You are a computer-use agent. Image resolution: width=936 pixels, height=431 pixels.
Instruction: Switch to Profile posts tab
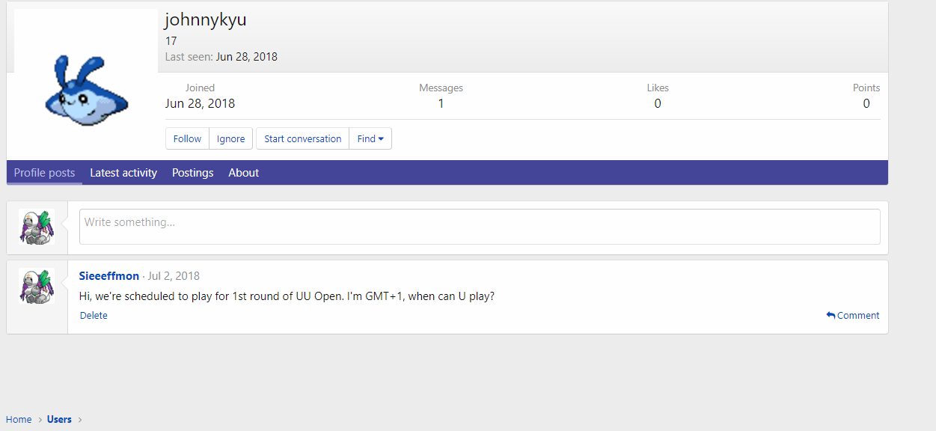(x=44, y=173)
